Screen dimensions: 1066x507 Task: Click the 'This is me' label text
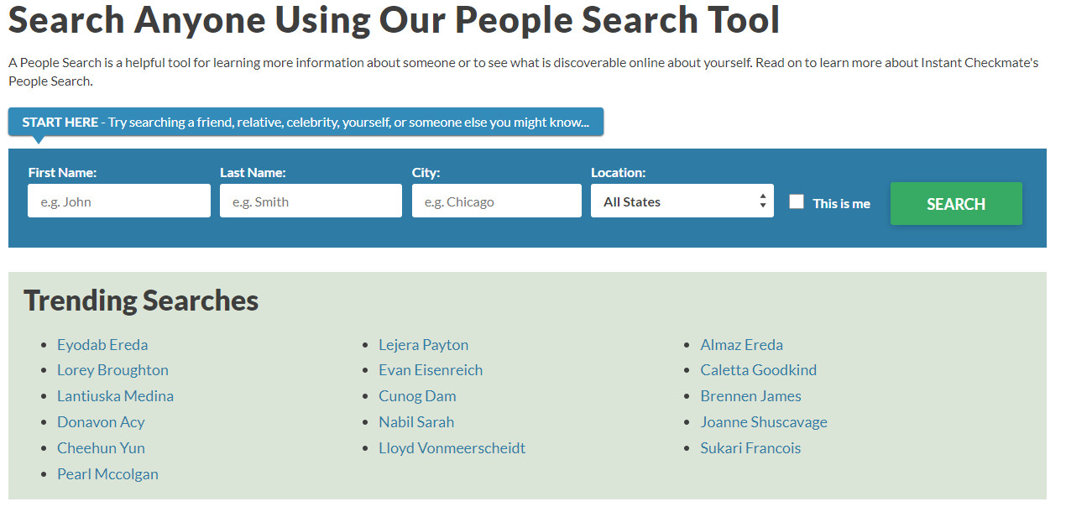[842, 203]
